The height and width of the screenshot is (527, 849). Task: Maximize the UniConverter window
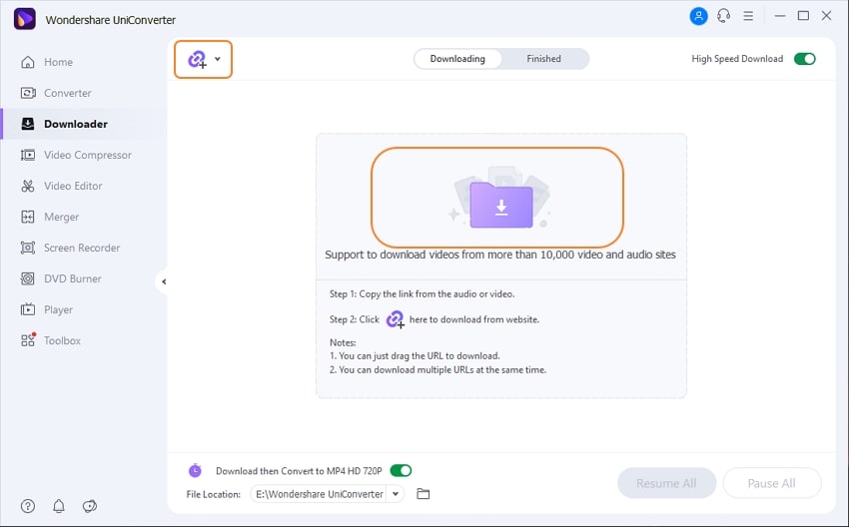(x=803, y=16)
